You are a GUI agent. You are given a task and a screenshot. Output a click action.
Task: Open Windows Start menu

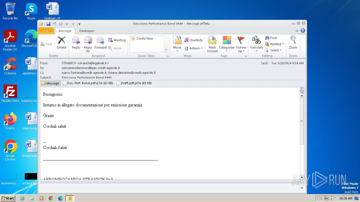pyautogui.click(x=8, y=198)
